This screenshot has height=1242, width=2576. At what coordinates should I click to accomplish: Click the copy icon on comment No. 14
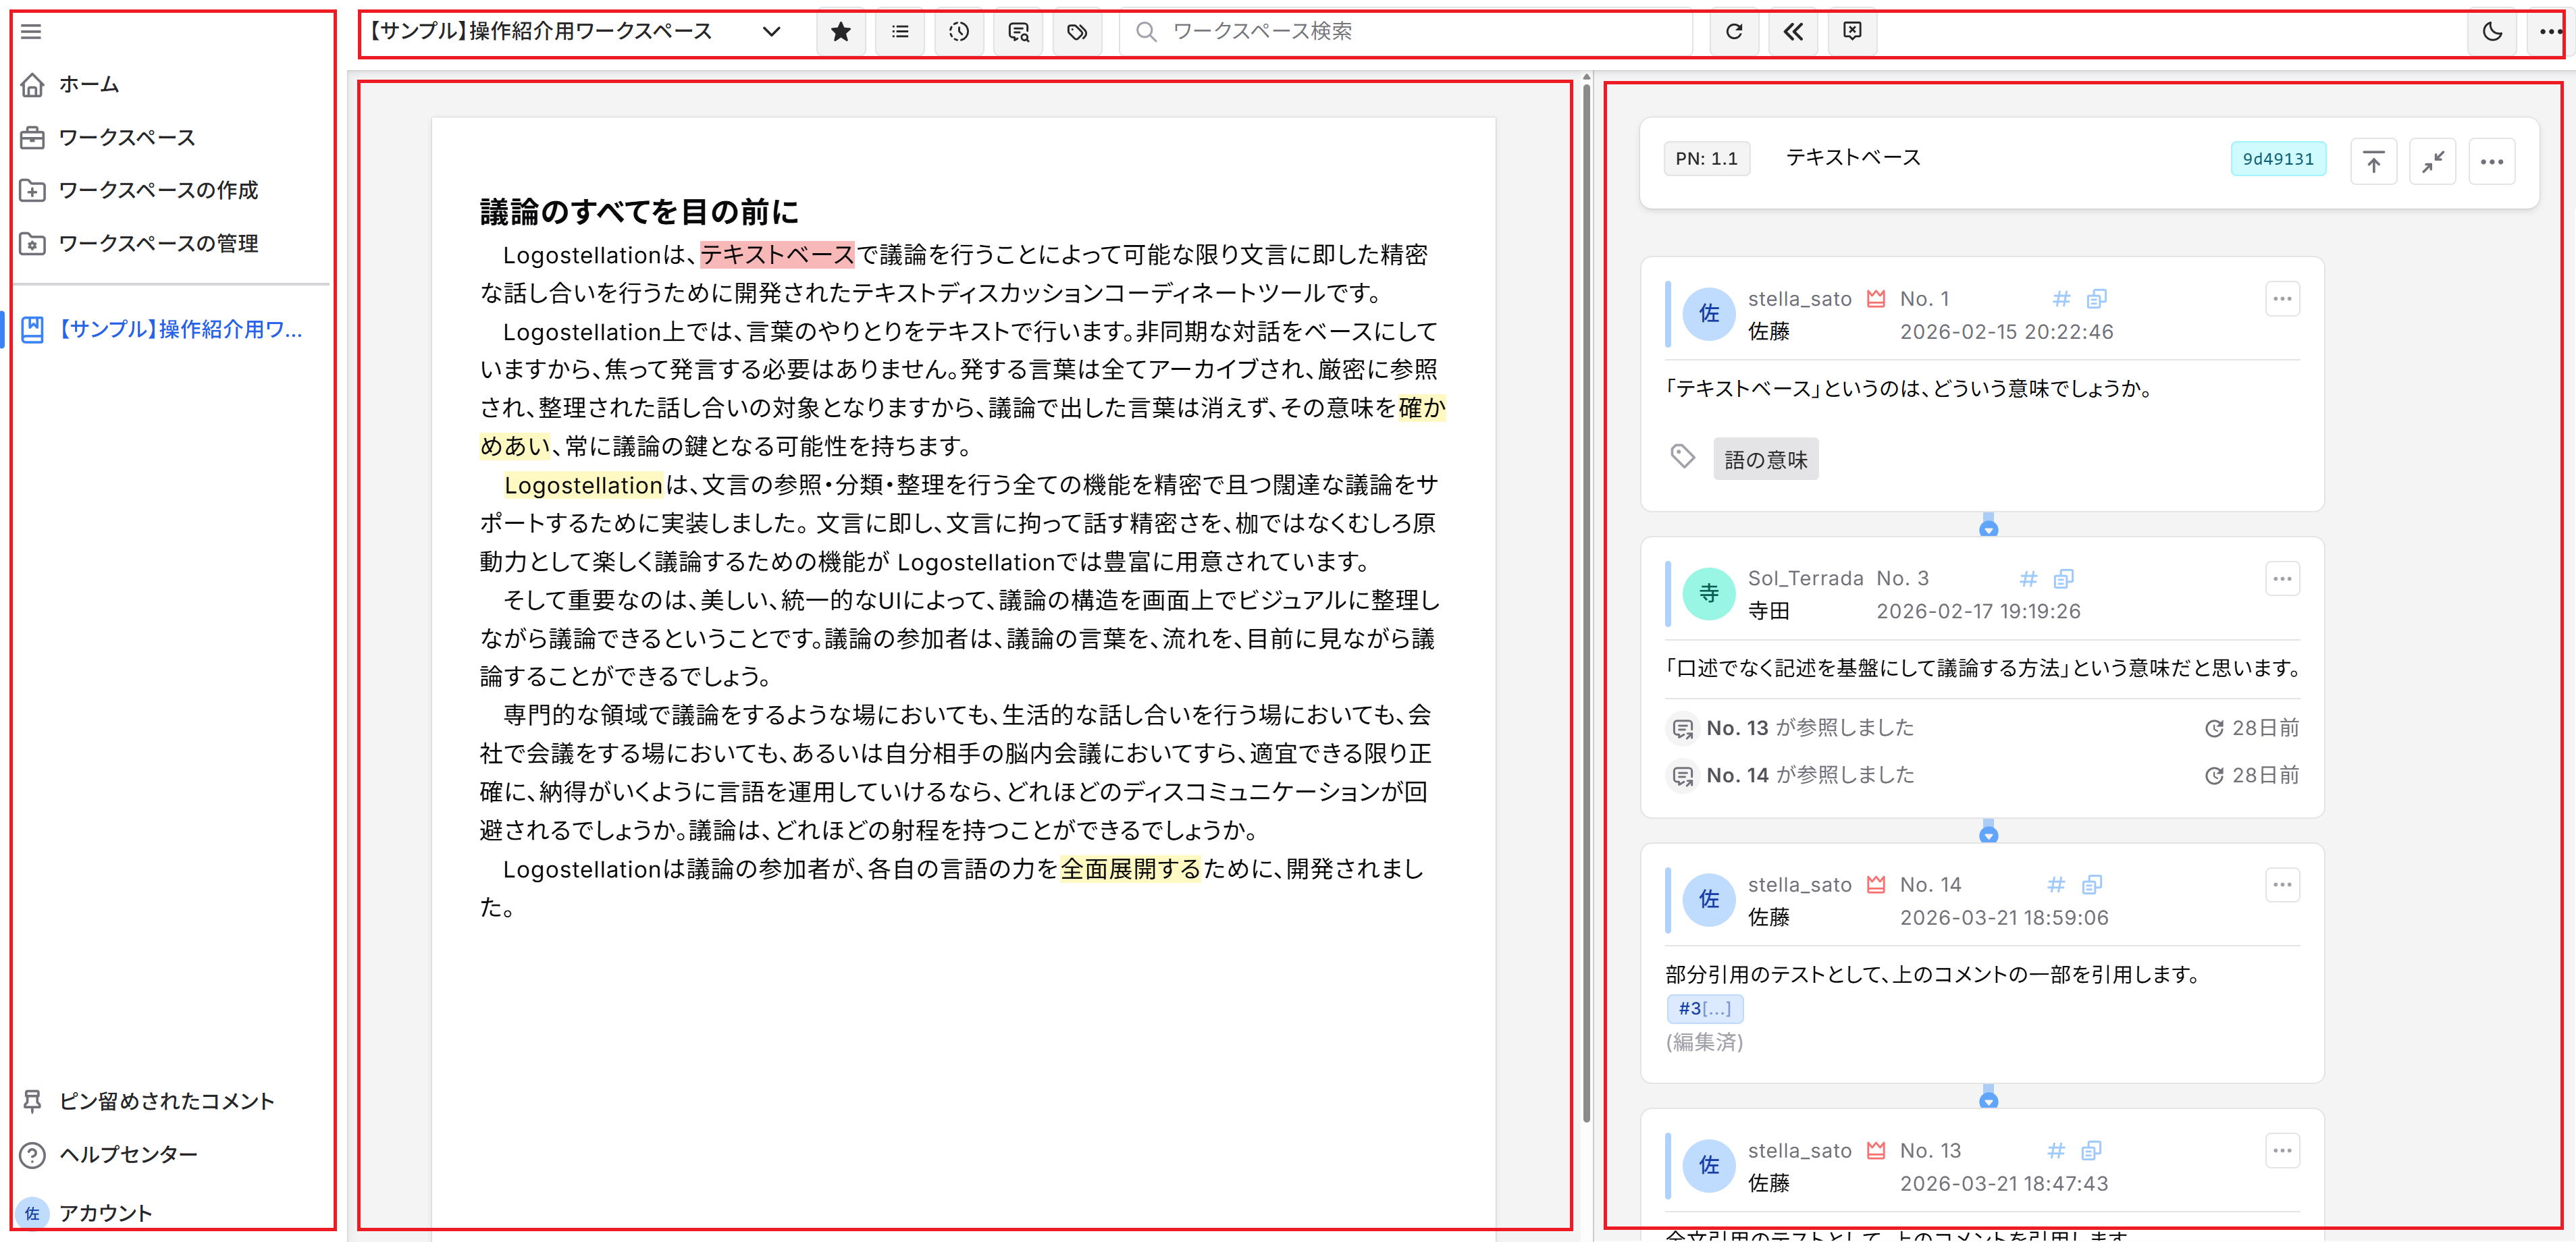coord(2092,885)
